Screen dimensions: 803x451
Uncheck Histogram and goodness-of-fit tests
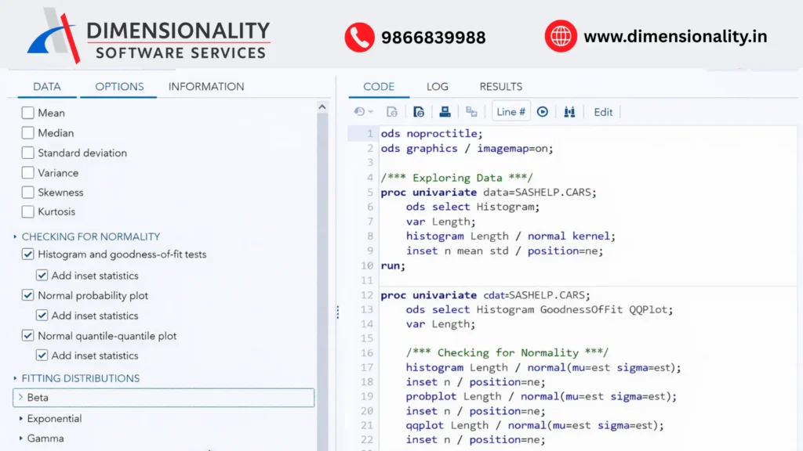(x=28, y=254)
